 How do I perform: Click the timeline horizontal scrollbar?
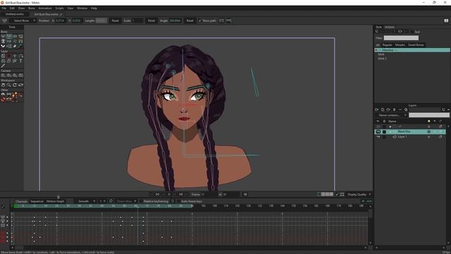click(189, 248)
